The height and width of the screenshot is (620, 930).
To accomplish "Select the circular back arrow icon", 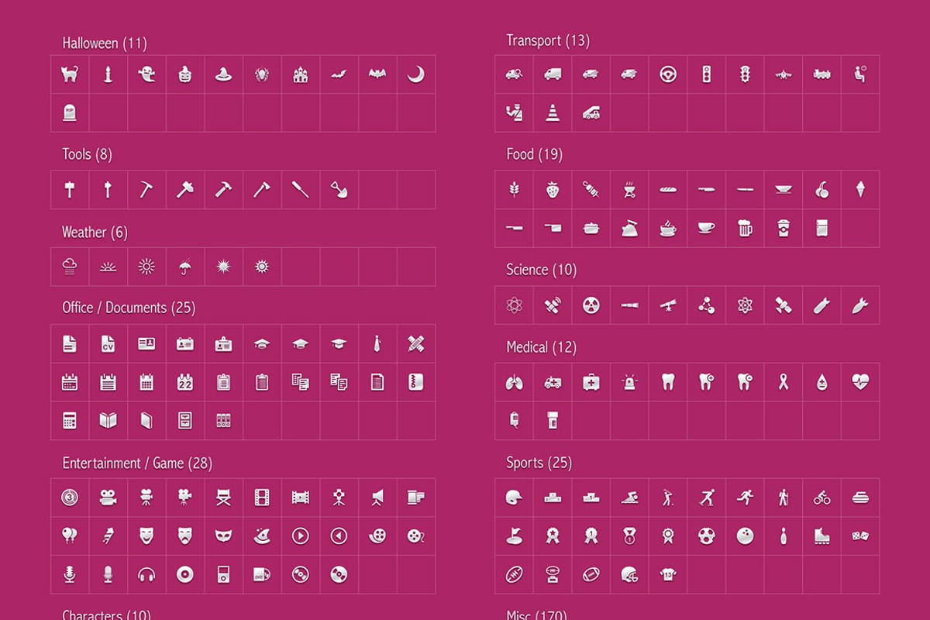I will point(339,536).
